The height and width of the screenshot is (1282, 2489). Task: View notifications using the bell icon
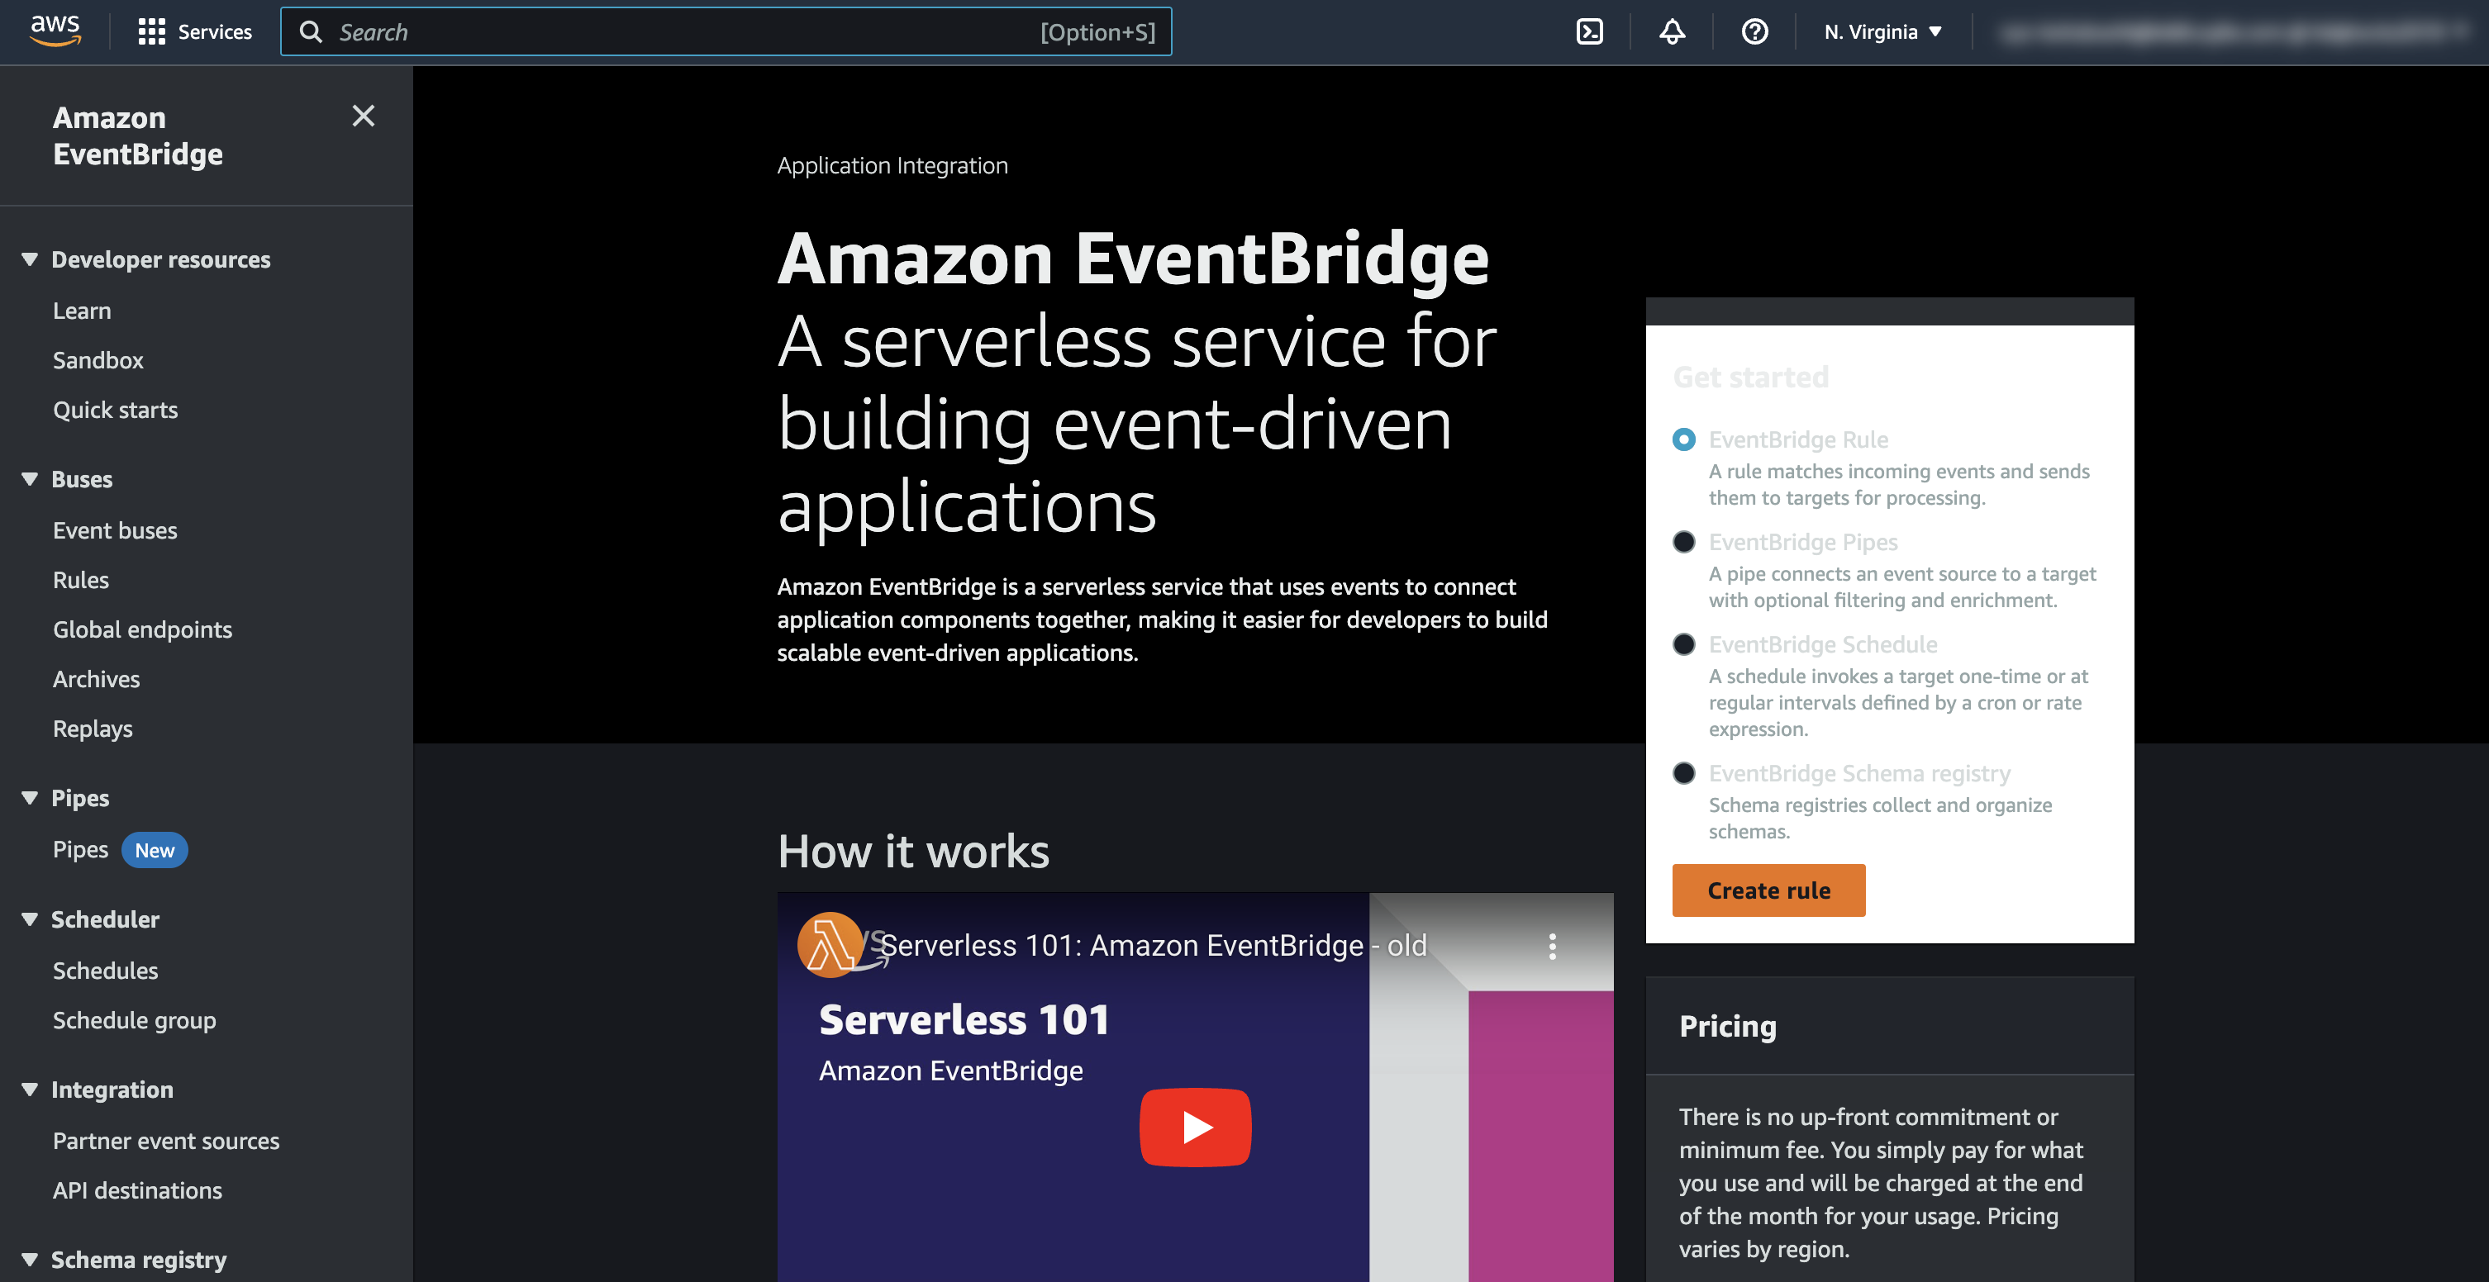click(1671, 31)
